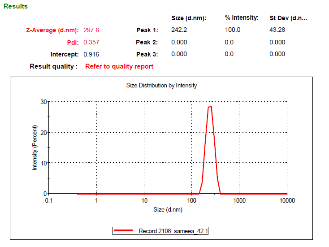Viewport: 329px width, 247px height.
Task: Select Peak 1 St Dev value 43.28
Action: click(x=277, y=30)
